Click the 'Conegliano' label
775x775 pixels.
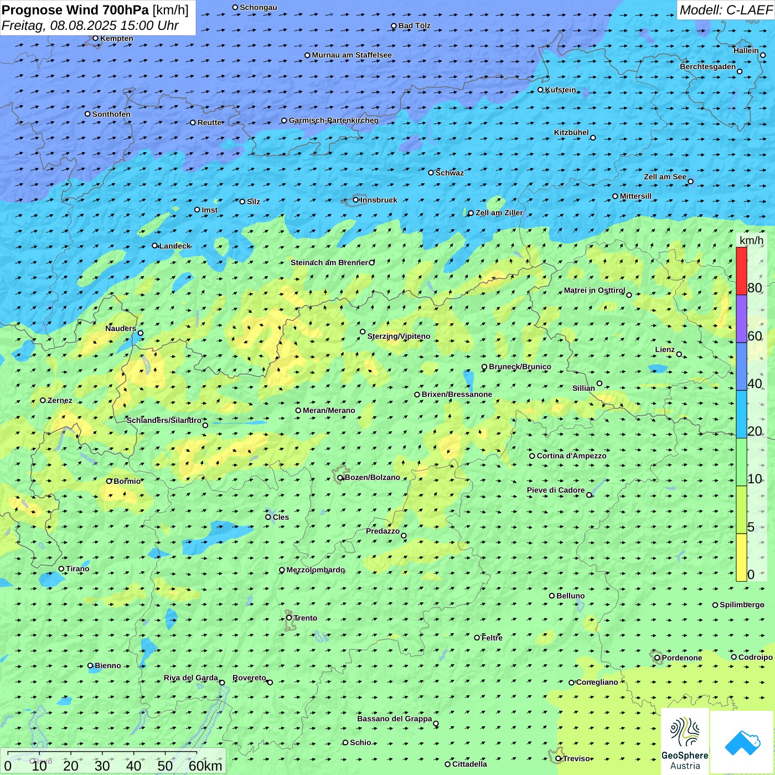(597, 682)
